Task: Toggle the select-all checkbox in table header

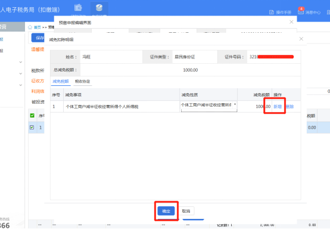Action: pos(32,116)
